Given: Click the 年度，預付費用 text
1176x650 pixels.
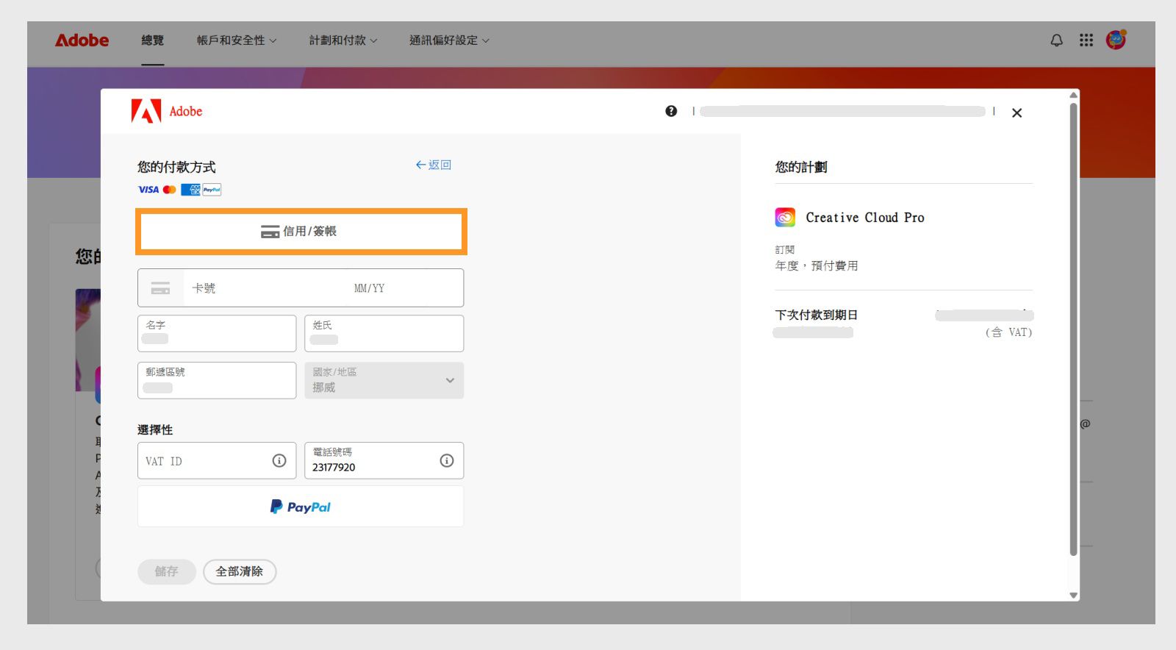Looking at the screenshot, I should [x=817, y=265].
